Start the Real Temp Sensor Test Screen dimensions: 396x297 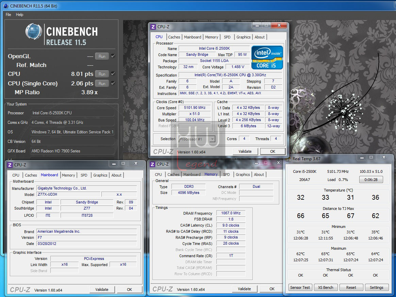[300, 288]
